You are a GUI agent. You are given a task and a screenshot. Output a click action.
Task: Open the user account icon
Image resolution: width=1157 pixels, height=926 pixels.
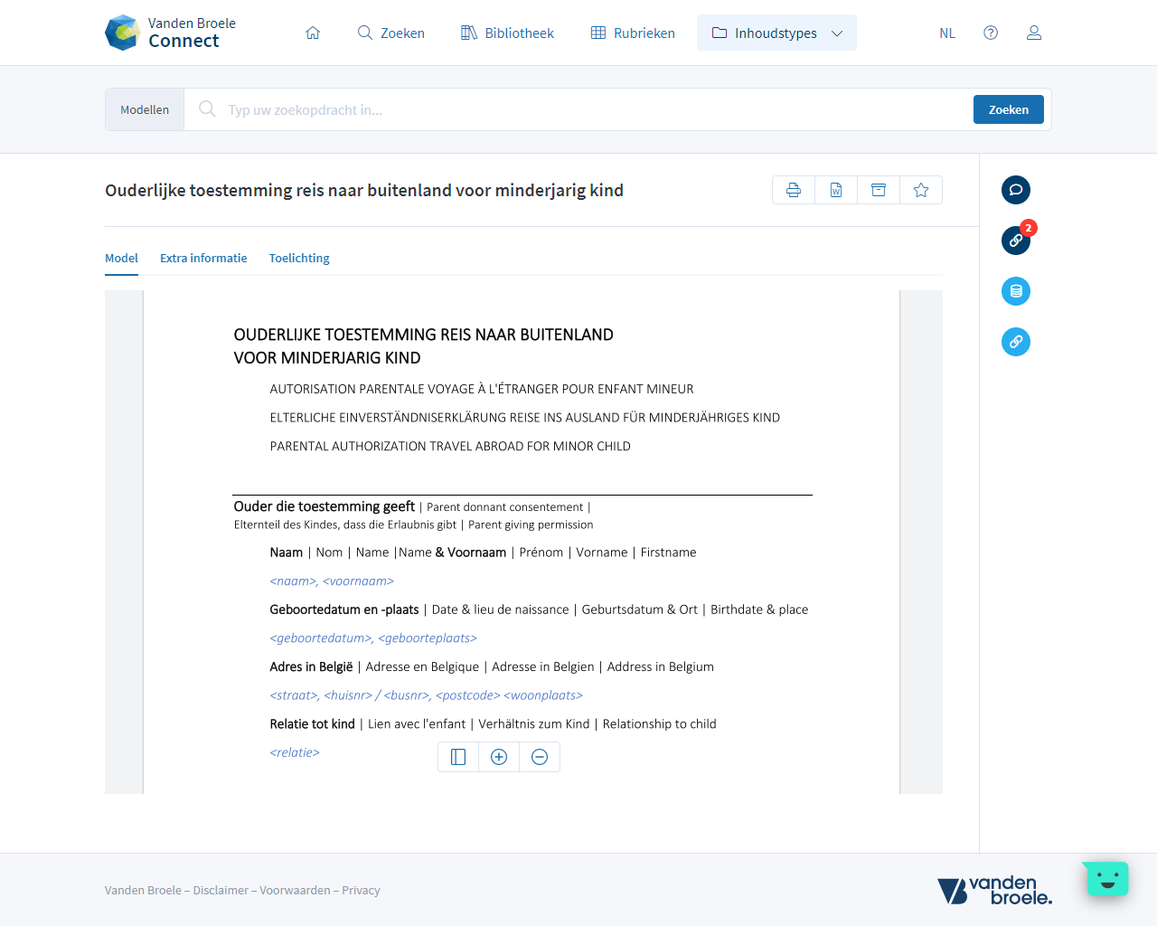(x=1034, y=33)
